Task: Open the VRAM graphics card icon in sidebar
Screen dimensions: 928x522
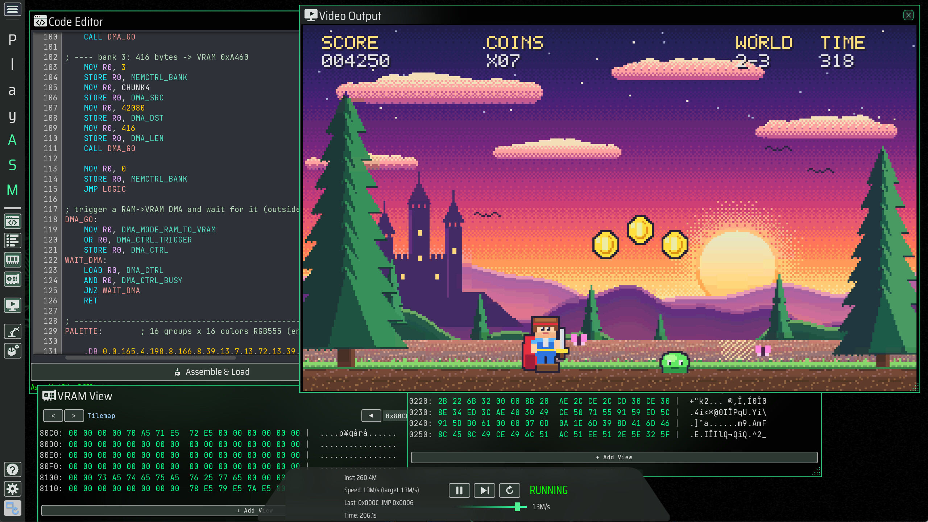Action: [x=12, y=279]
